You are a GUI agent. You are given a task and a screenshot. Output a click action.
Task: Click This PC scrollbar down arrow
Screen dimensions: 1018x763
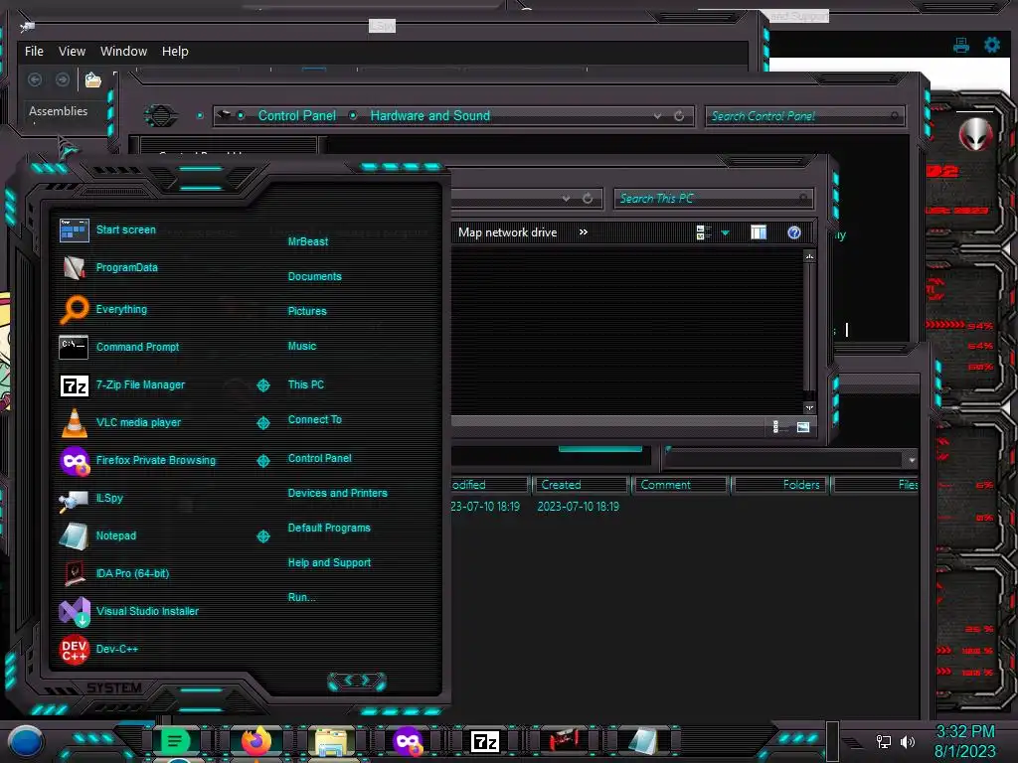pos(809,408)
